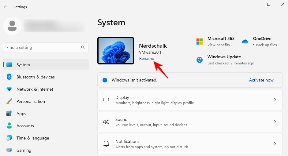Click the Accounts person icon
The height and width of the screenshot is (156, 288).
click(x=9, y=125)
